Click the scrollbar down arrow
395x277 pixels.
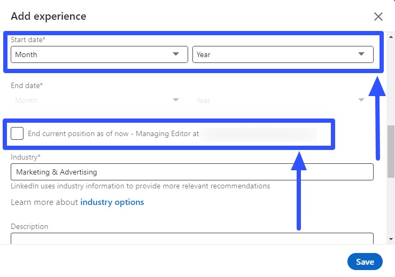(x=391, y=239)
